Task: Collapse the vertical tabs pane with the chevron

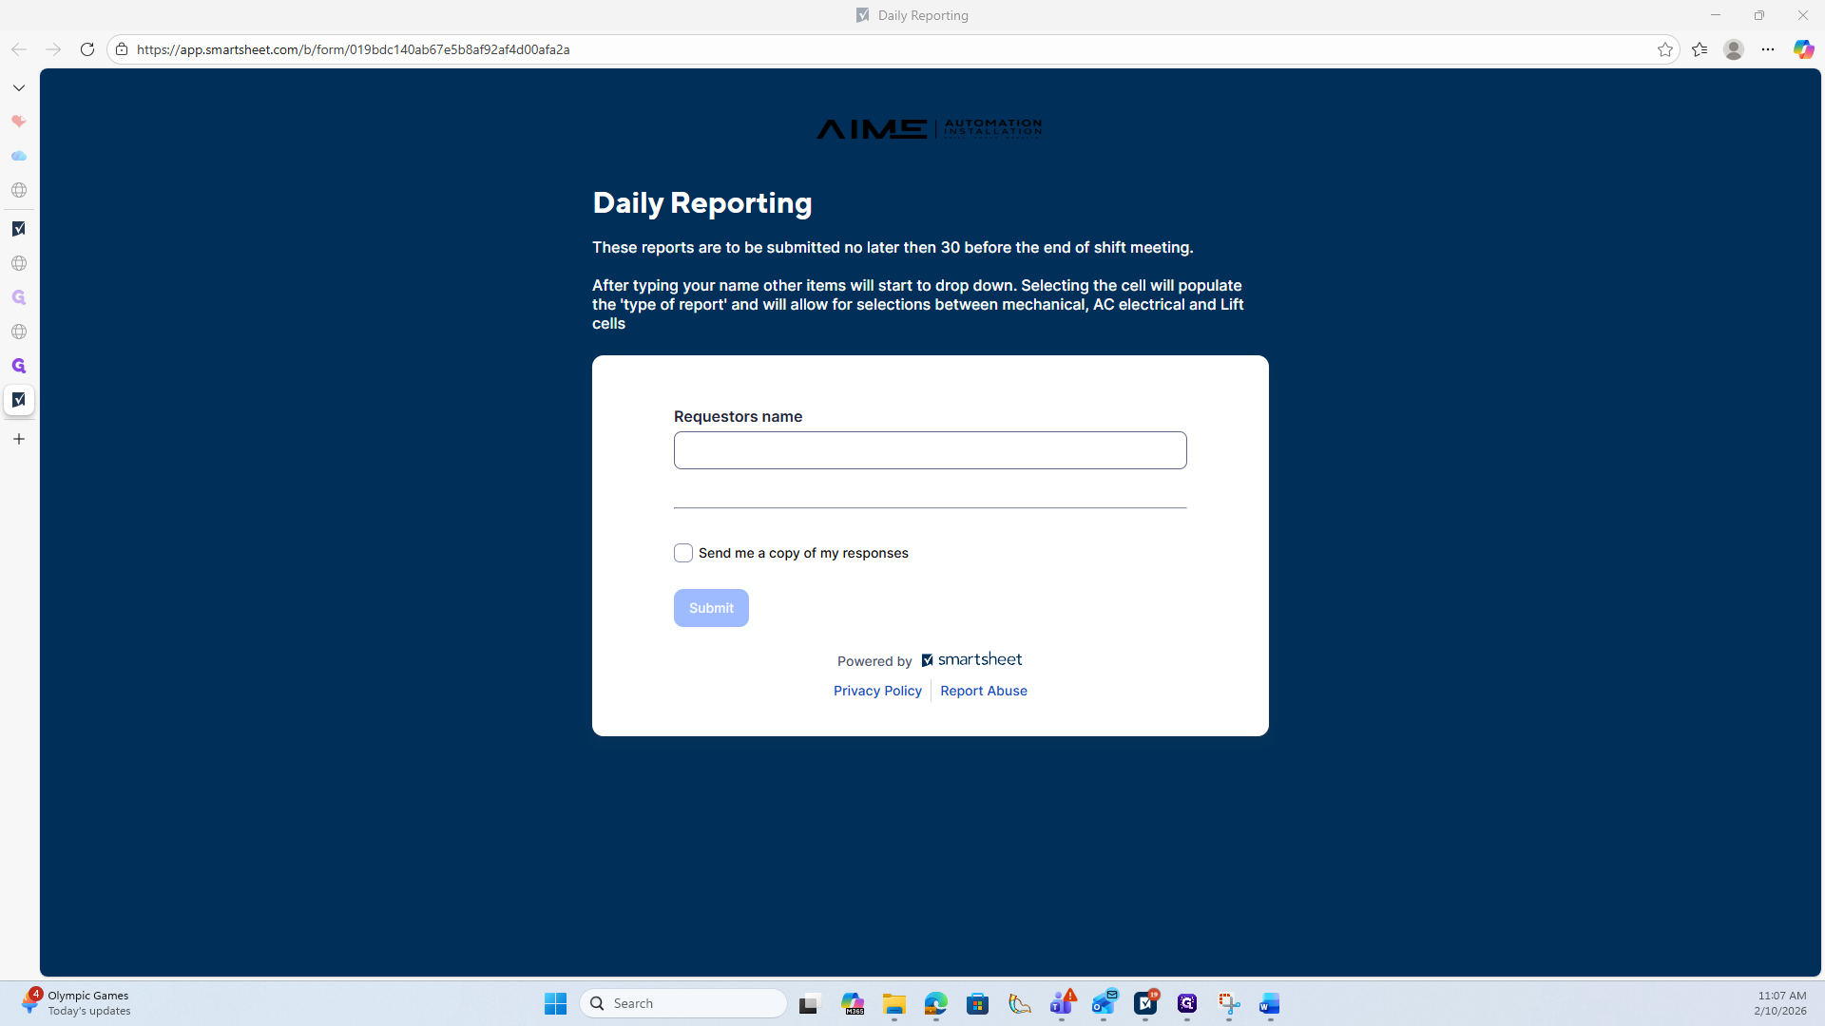Action: click(x=19, y=87)
